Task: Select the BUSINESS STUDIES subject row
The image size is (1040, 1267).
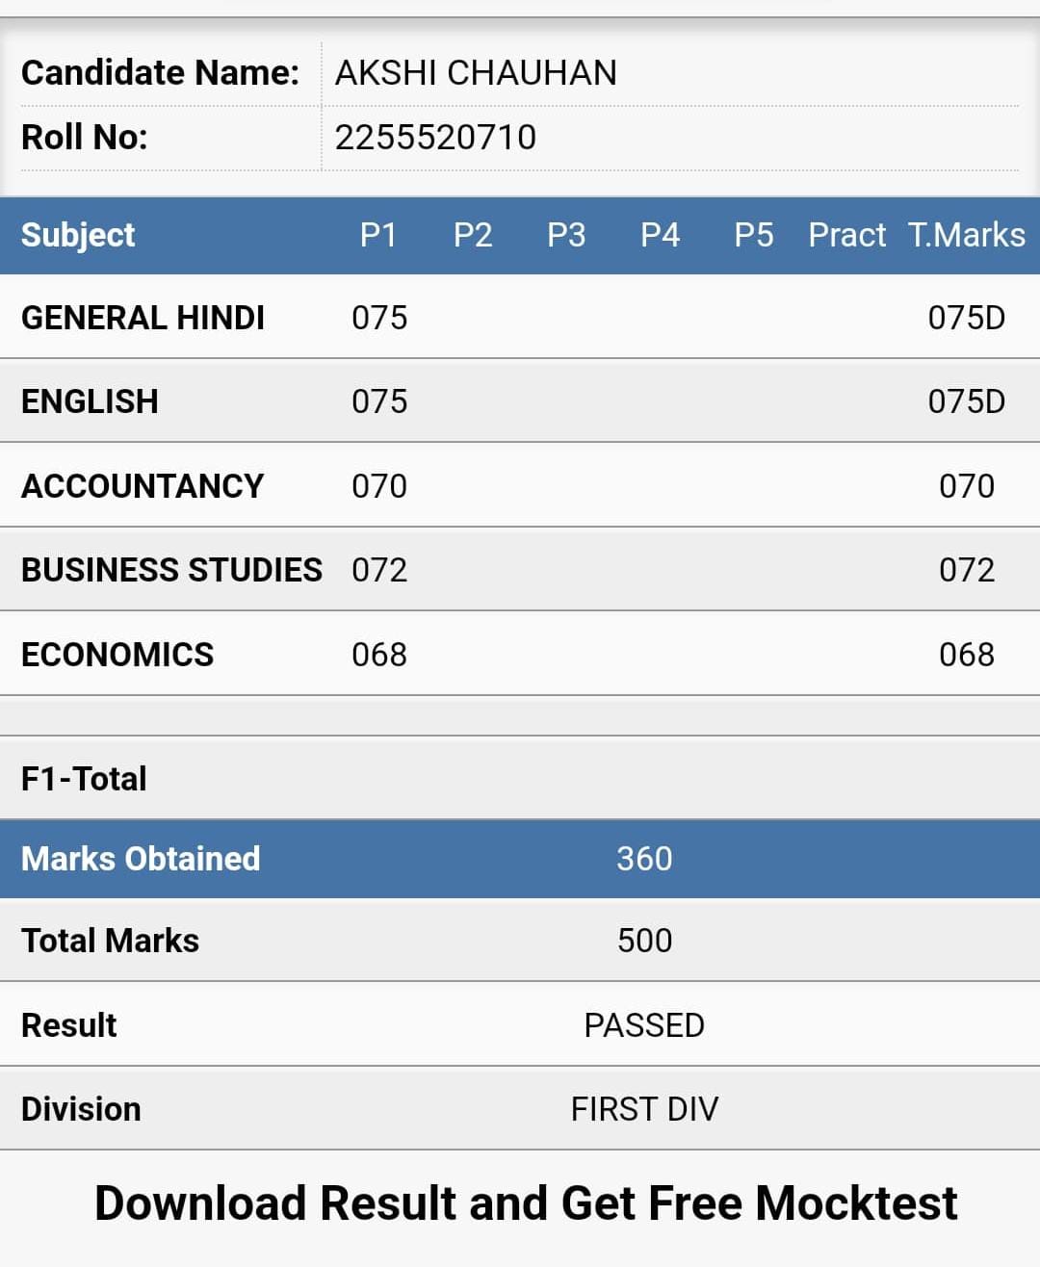Action: (x=520, y=569)
